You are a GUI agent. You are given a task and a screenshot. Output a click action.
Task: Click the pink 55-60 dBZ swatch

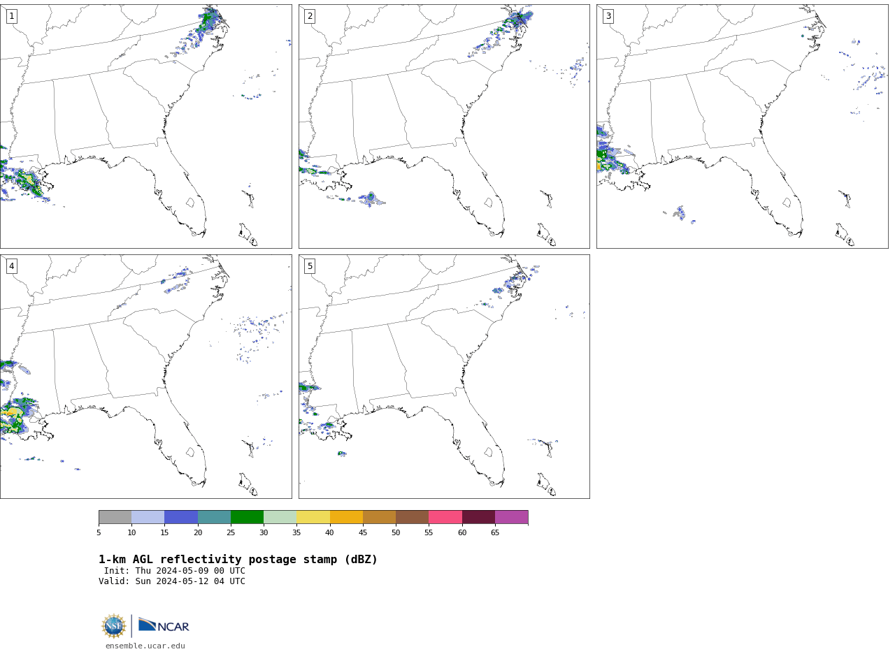point(445,517)
